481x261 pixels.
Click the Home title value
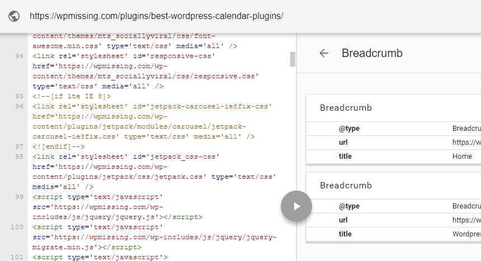pos(462,156)
